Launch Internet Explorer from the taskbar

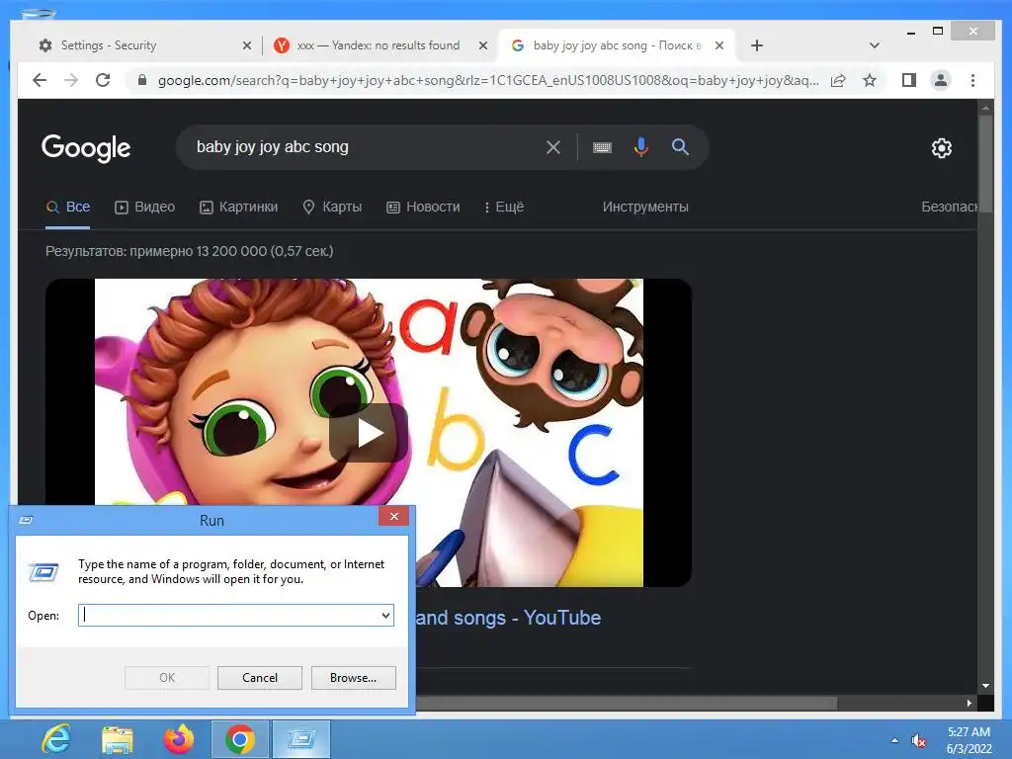click(56, 739)
